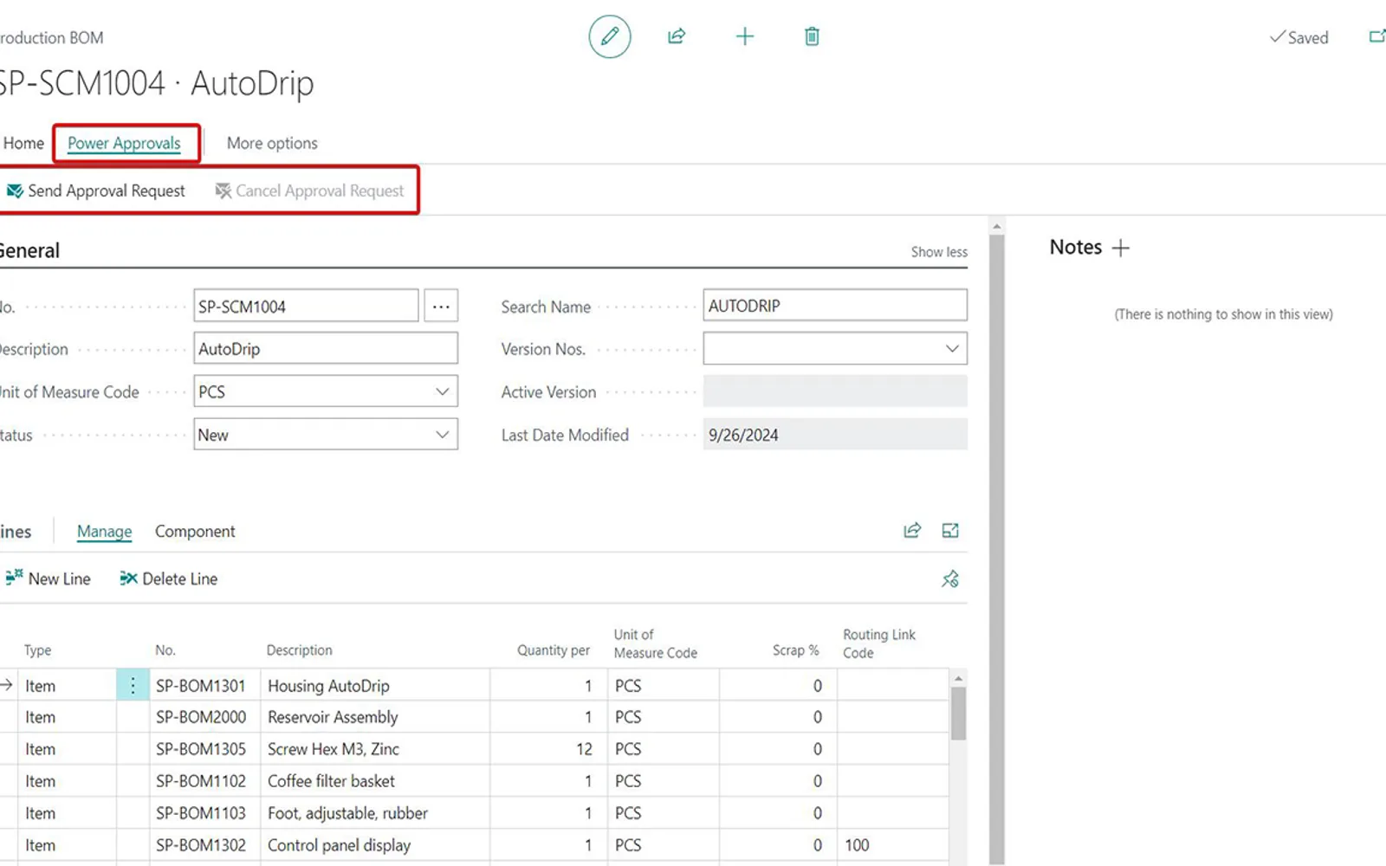Viewport: 1386px width, 866px height.
Task: Click the Search Name field AUTODRIP
Action: click(835, 306)
